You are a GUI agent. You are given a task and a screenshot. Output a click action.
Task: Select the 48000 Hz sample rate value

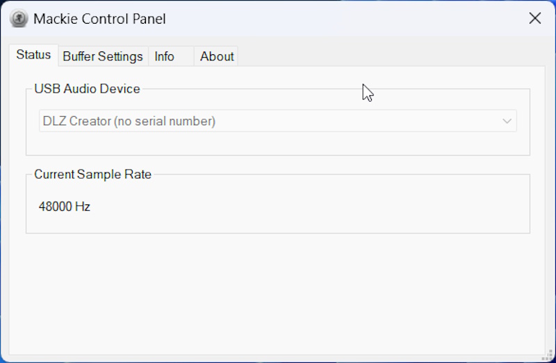click(64, 207)
